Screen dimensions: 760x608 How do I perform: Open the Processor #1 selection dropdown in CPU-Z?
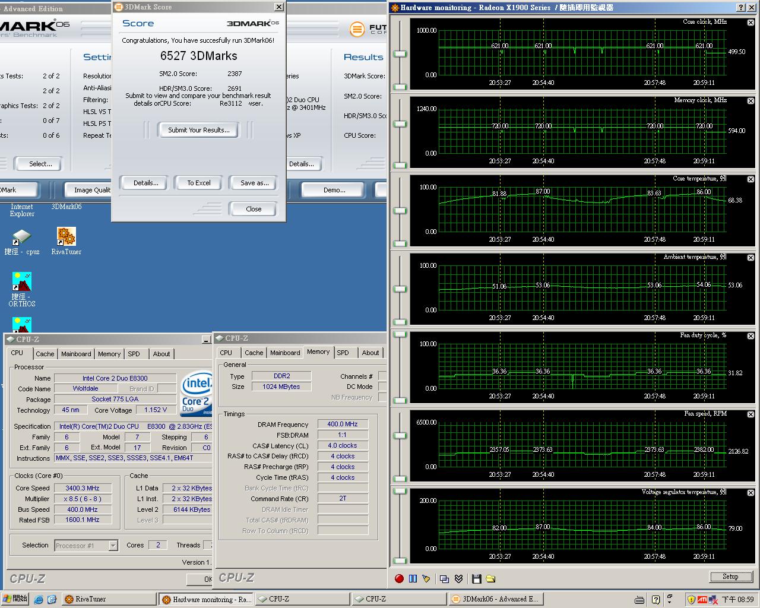tap(113, 546)
